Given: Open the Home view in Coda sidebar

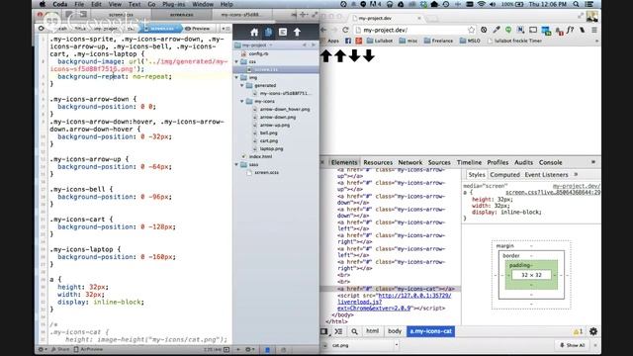Looking at the screenshot, I should (254, 32).
